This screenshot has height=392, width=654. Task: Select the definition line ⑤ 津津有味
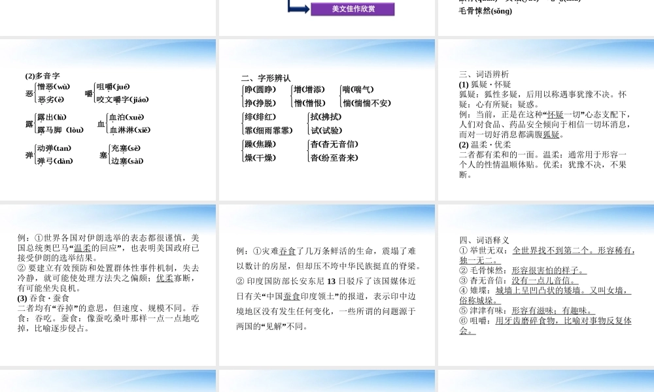click(526, 311)
